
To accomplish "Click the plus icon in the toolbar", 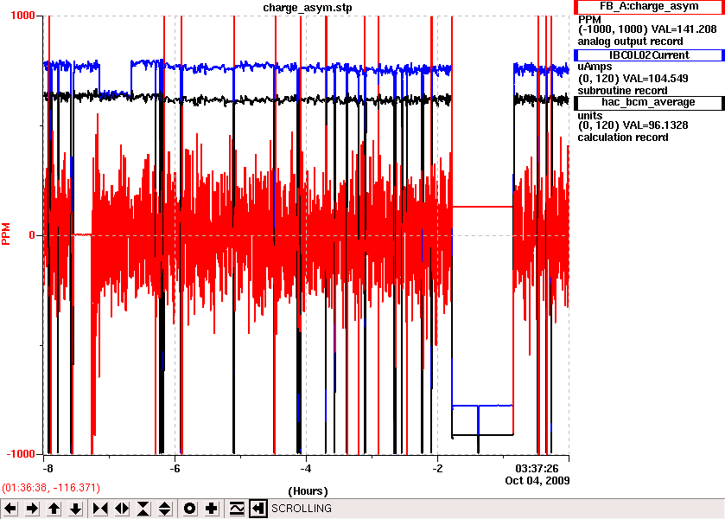I will (212, 509).
